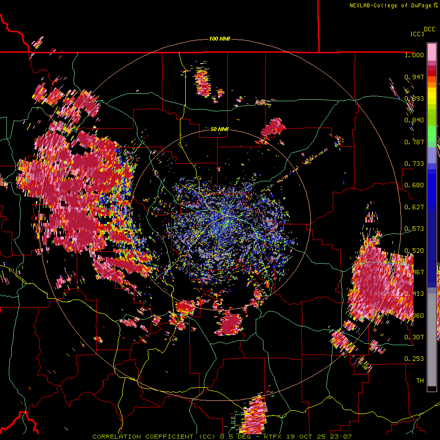440x440 pixels.
Task: Select the 0.253 legend value
Action: pos(414,359)
